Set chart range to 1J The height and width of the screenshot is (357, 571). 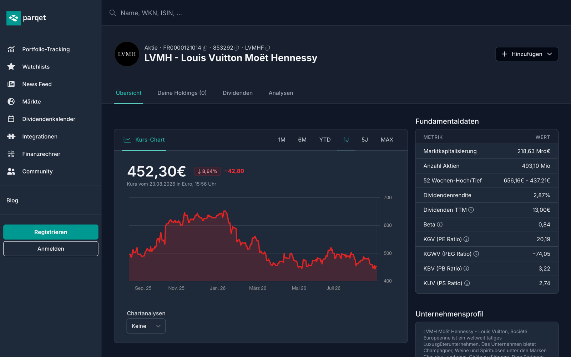coord(346,140)
